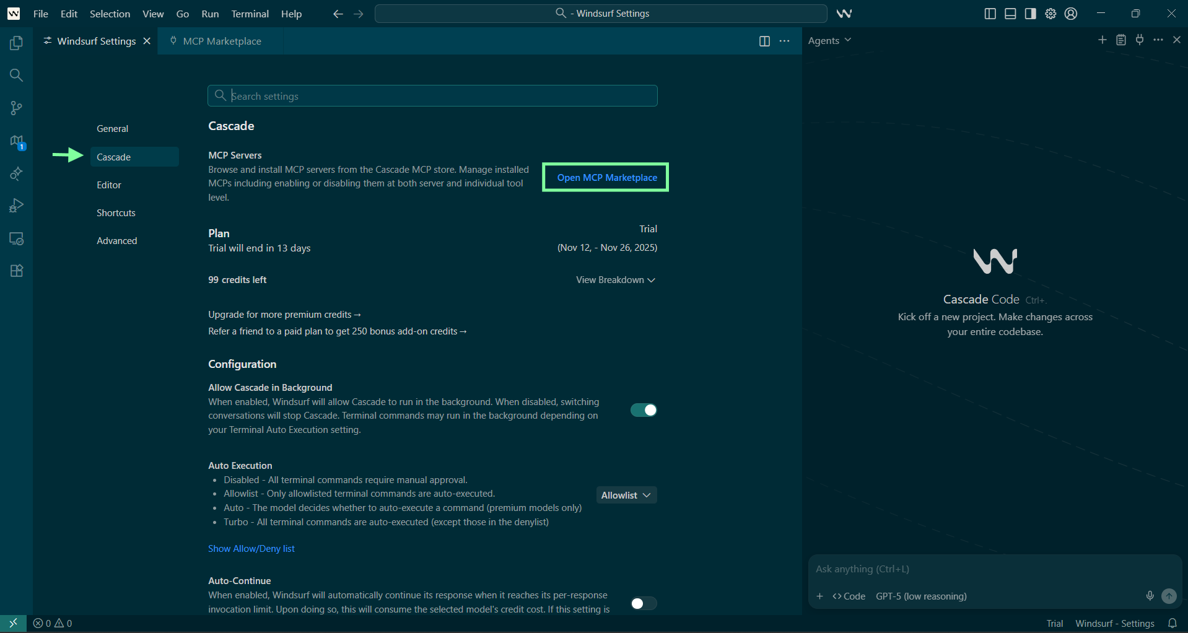Open the Run and Debug view

click(17, 206)
